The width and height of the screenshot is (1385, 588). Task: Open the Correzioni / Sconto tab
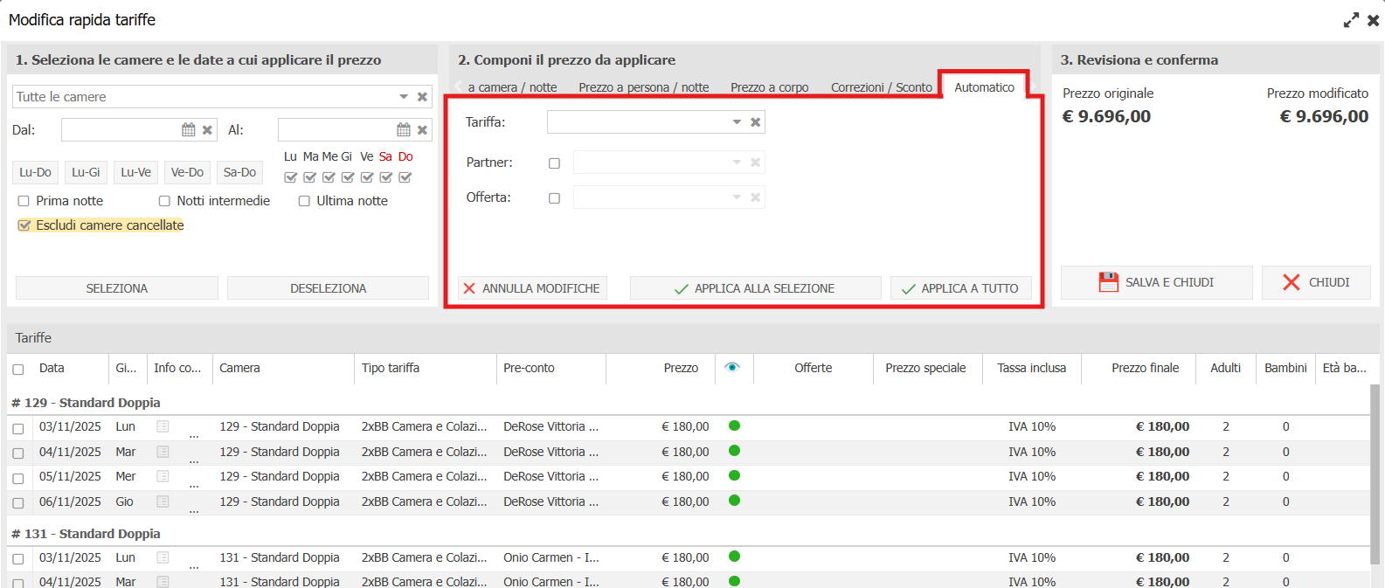881,87
